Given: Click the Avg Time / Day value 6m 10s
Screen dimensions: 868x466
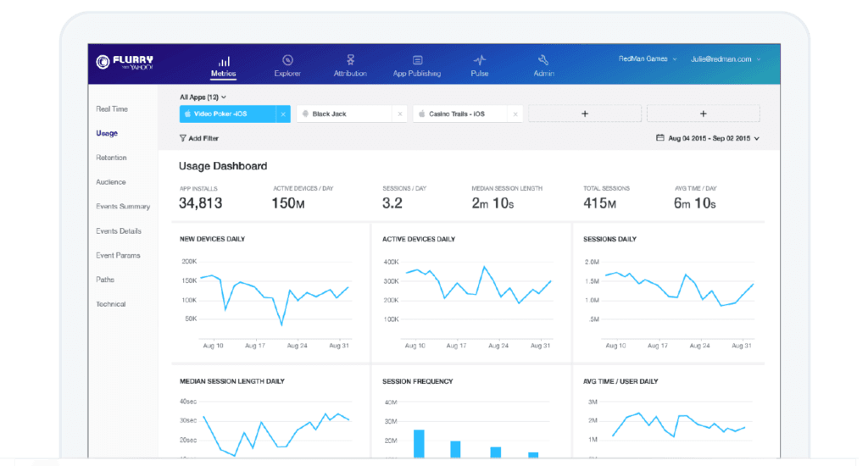Looking at the screenshot, I should 695,203.
